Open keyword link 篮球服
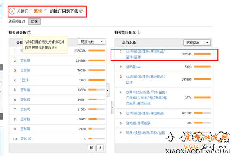This screenshot has height=156, width=232. (x=25, y=60)
